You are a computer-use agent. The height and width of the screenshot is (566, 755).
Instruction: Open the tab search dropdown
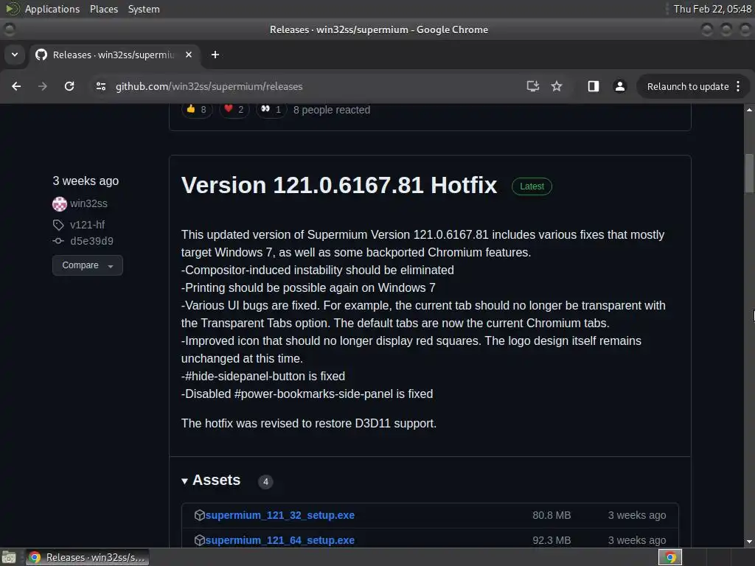click(15, 55)
